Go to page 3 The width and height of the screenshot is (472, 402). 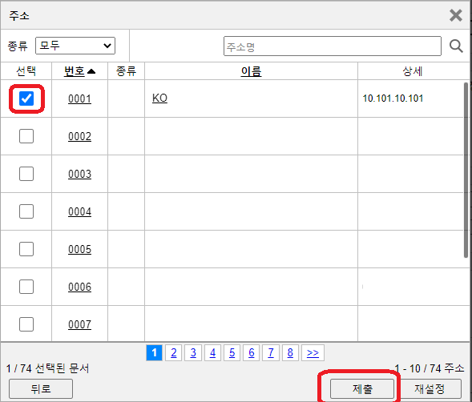[193, 352]
